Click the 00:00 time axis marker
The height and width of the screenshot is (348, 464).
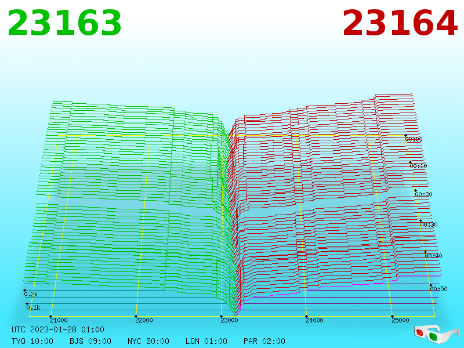point(414,139)
